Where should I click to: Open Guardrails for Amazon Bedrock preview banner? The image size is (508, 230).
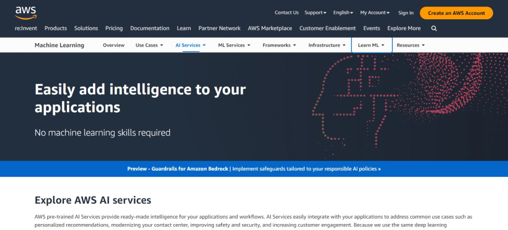click(254, 169)
